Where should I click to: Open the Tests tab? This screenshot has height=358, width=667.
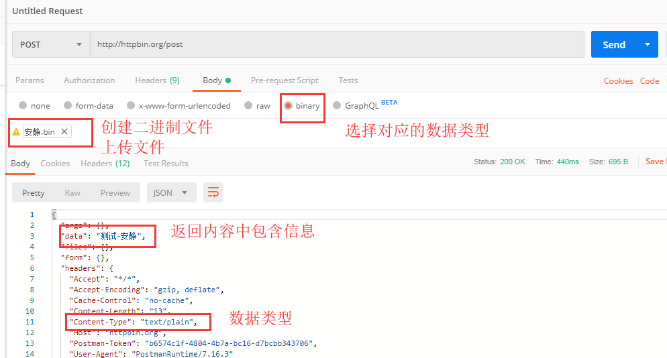(x=348, y=80)
